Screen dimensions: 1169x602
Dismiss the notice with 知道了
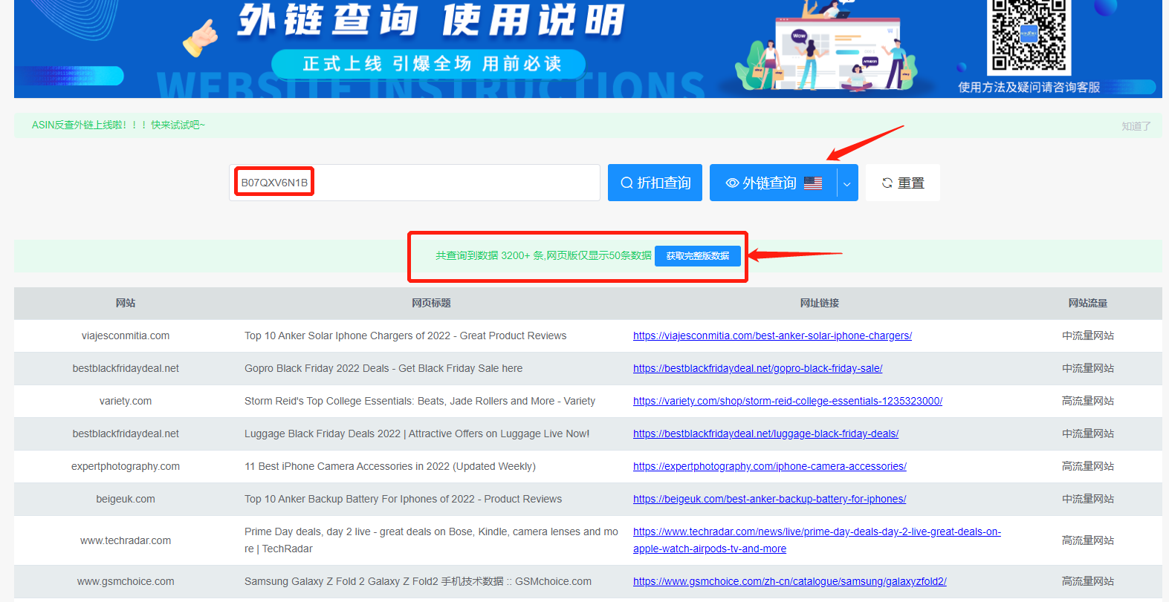click(1136, 126)
